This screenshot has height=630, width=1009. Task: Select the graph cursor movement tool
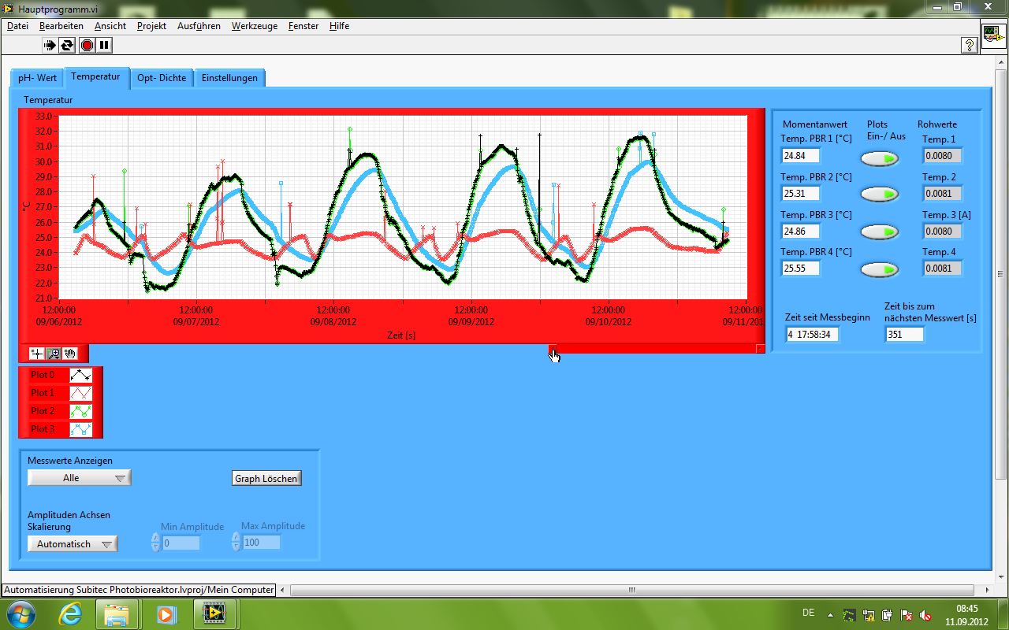click(35, 354)
